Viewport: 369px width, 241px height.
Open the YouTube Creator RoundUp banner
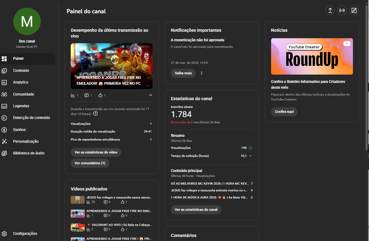[312, 56]
